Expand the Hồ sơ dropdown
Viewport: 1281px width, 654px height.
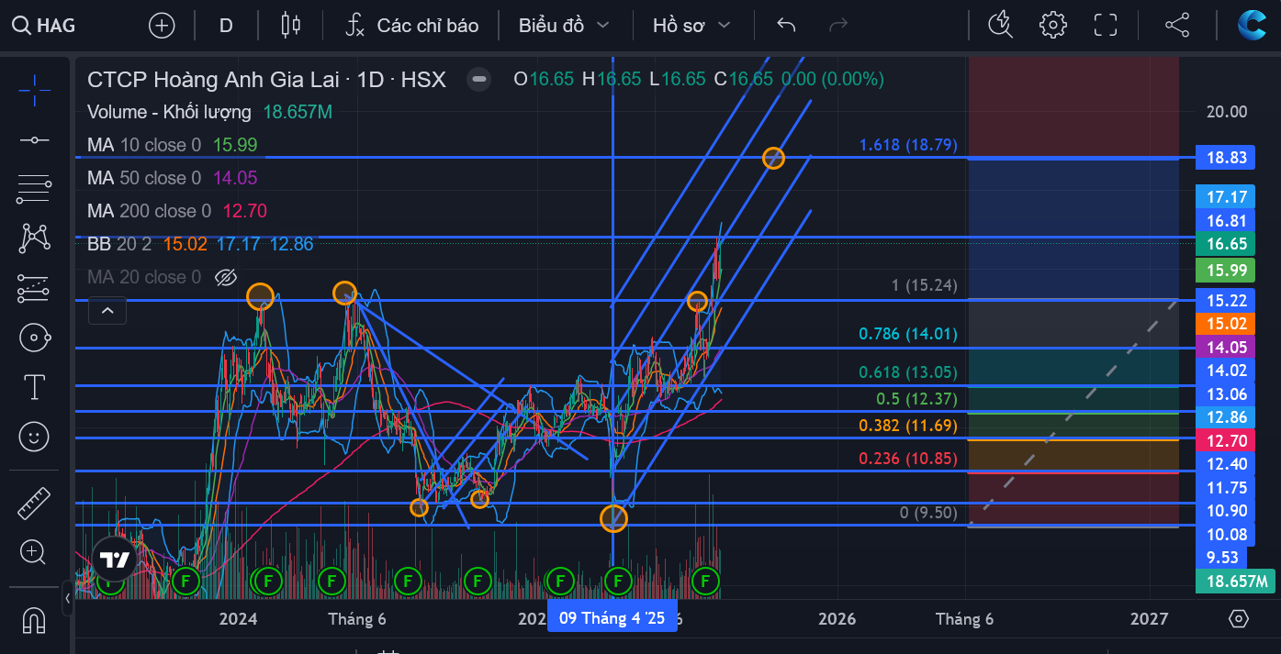coord(691,26)
